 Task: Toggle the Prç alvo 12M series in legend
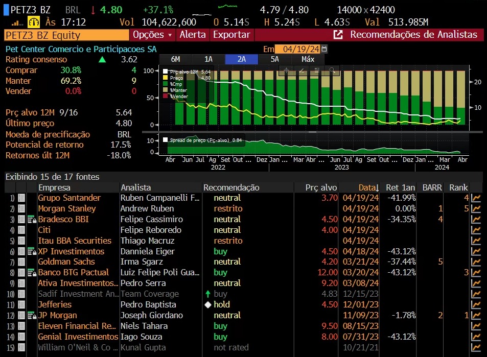(166, 72)
